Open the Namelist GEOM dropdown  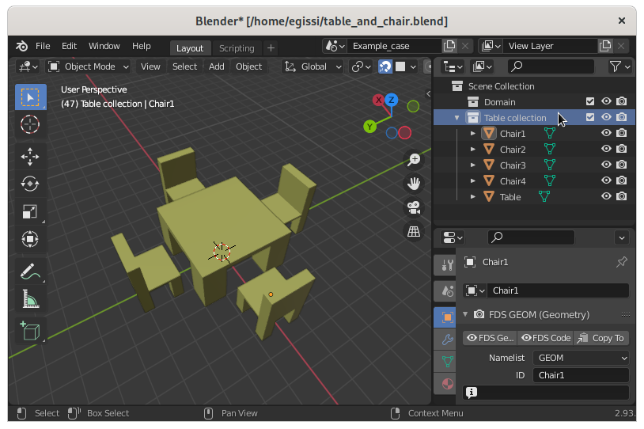click(x=581, y=358)
